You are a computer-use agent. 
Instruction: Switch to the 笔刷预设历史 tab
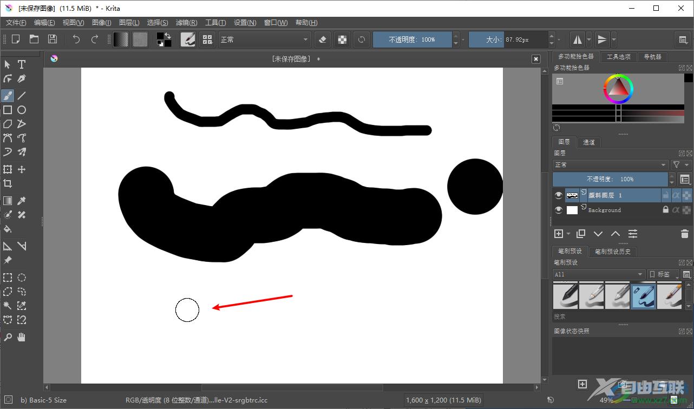[613, 252]
